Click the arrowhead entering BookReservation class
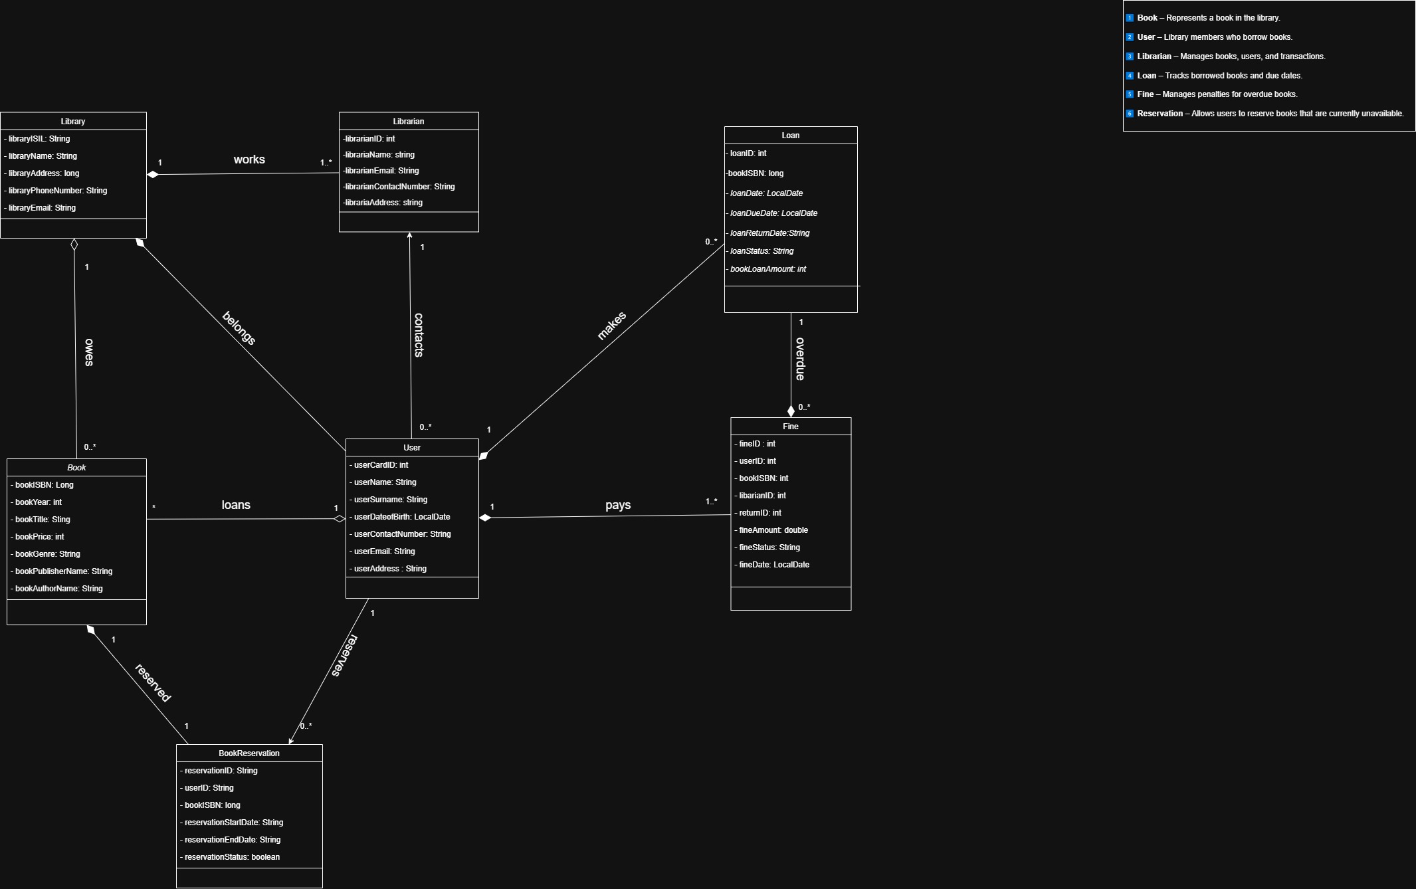 (290, 741)
